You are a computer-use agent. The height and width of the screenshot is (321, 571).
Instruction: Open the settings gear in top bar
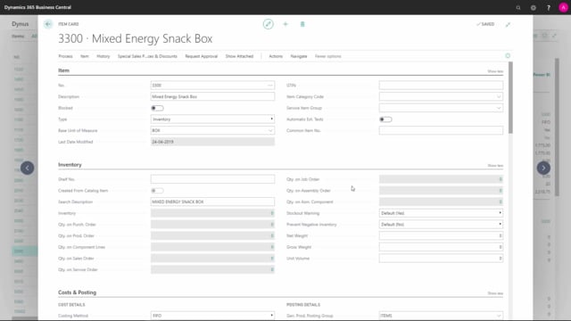coord(534,7)
